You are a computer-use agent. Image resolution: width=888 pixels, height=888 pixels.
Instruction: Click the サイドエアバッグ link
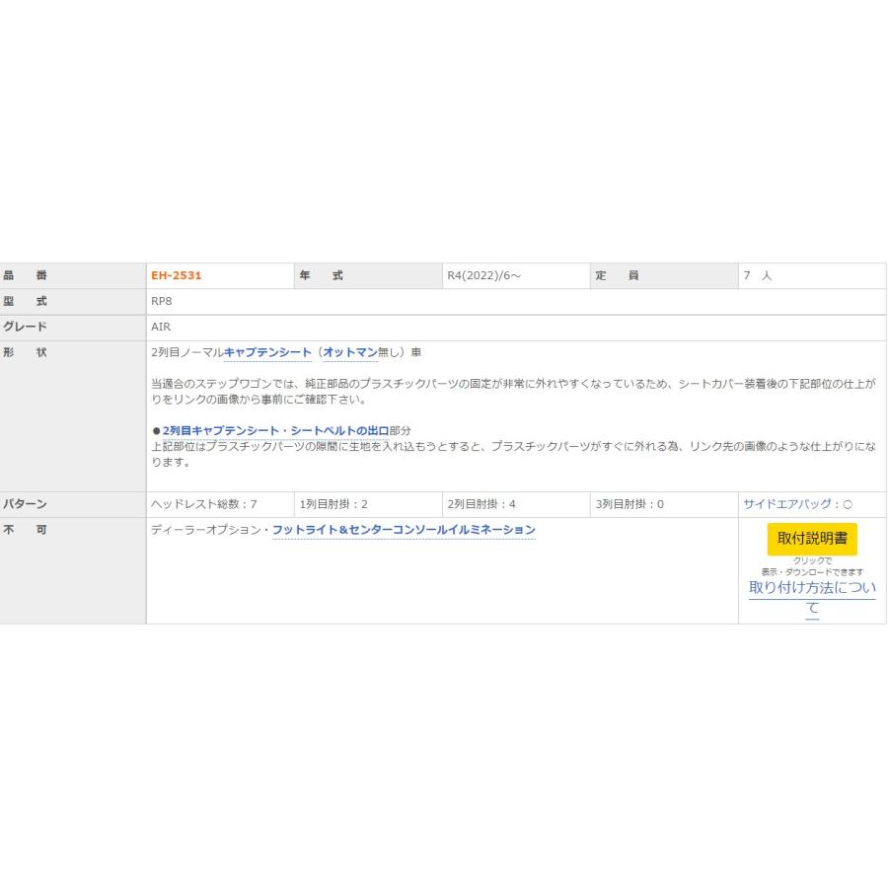[x=797, y=504]
